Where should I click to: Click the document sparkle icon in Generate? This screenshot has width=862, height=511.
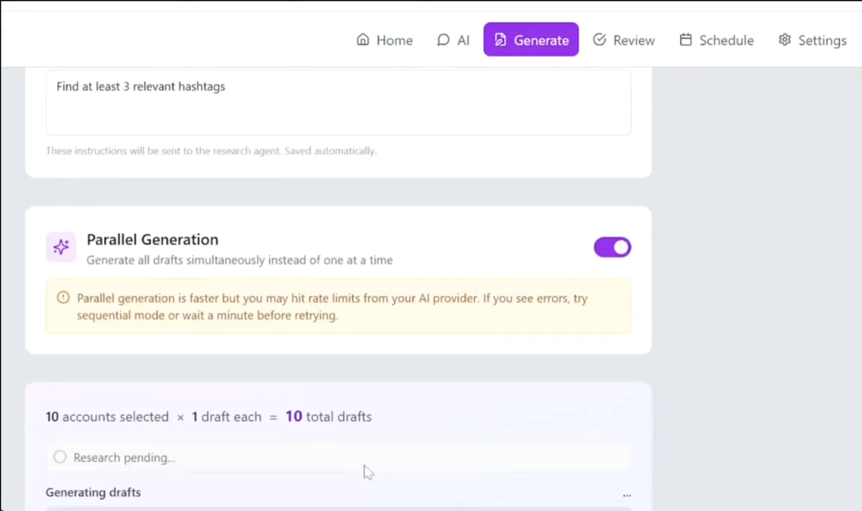(500, 40)
